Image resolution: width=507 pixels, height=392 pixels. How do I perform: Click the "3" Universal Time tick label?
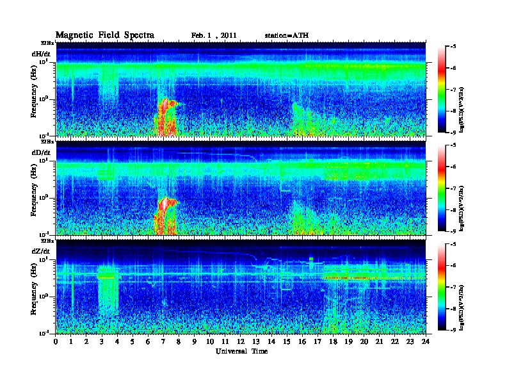pyautogui.click(x=102, y=342)
